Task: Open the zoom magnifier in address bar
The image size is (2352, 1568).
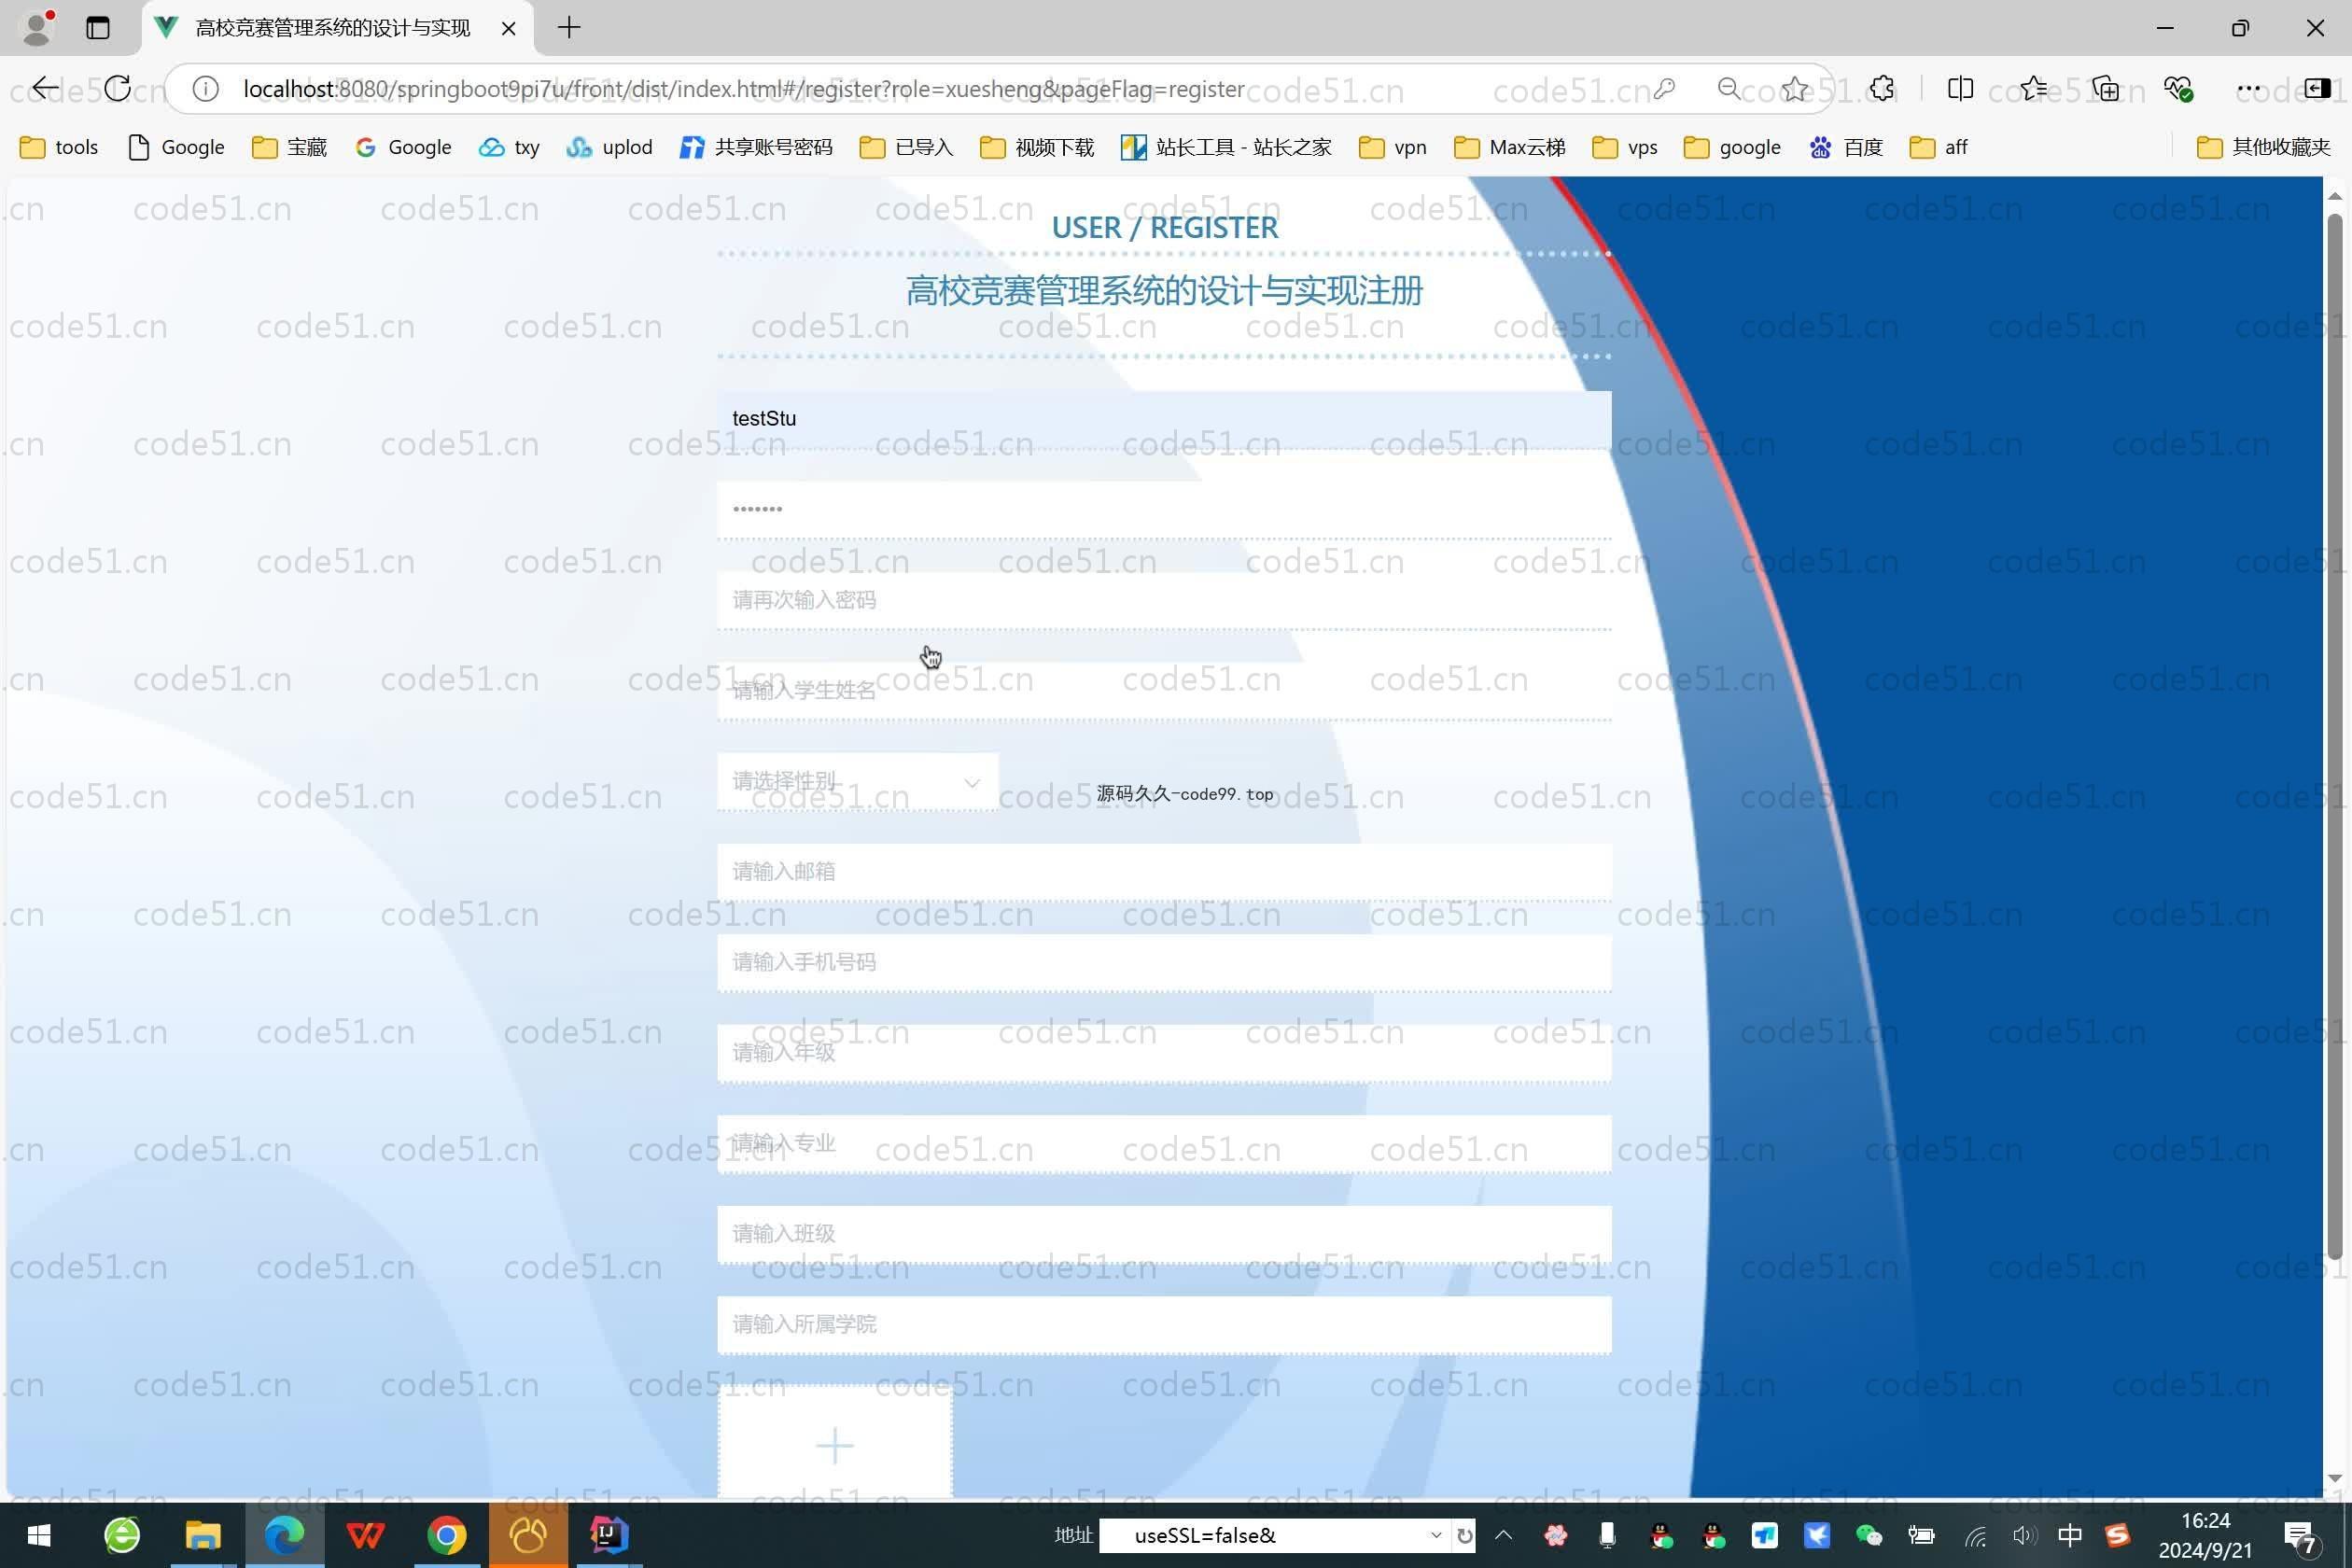Action: (x=1728, y=89)
